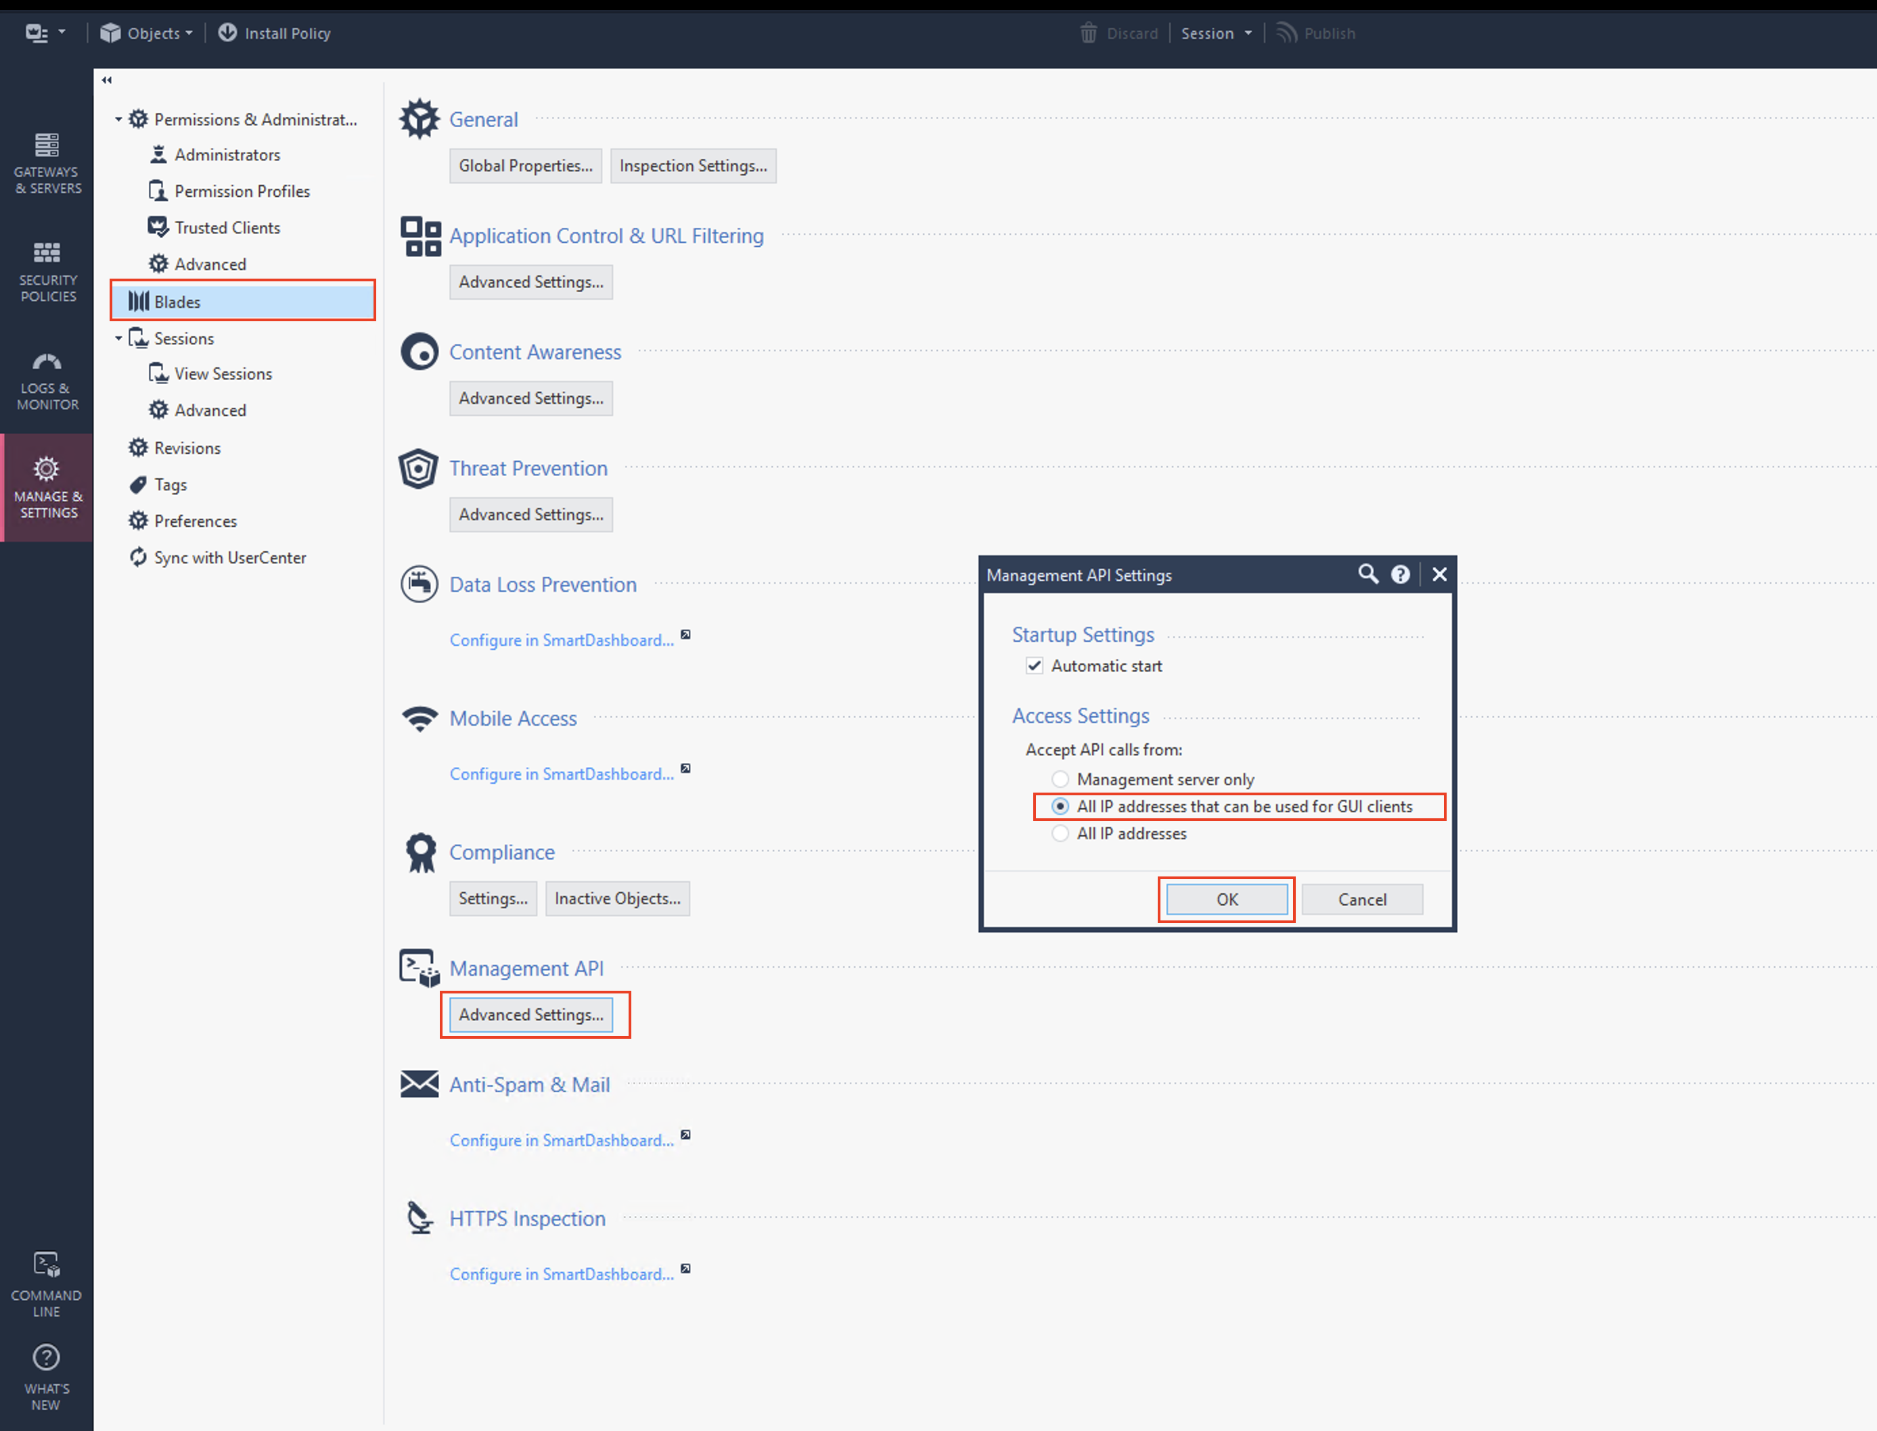The width and height of the screenshot is (1877, 1431).
Task: Open Data Loss Prevention SmartDashboard link
Action: [x=562, y=640]
